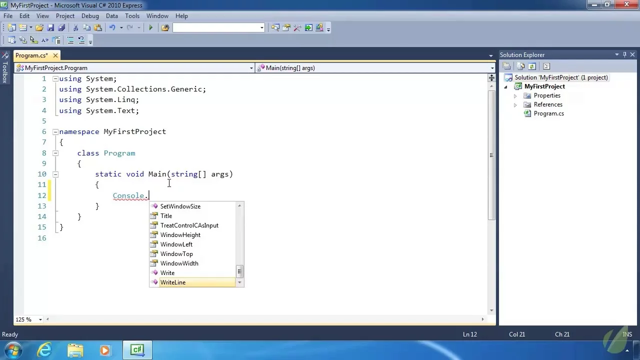Collapse the using directives at line 1
The height and width of the screenshot is (360, 640).
tap(55, 78)
